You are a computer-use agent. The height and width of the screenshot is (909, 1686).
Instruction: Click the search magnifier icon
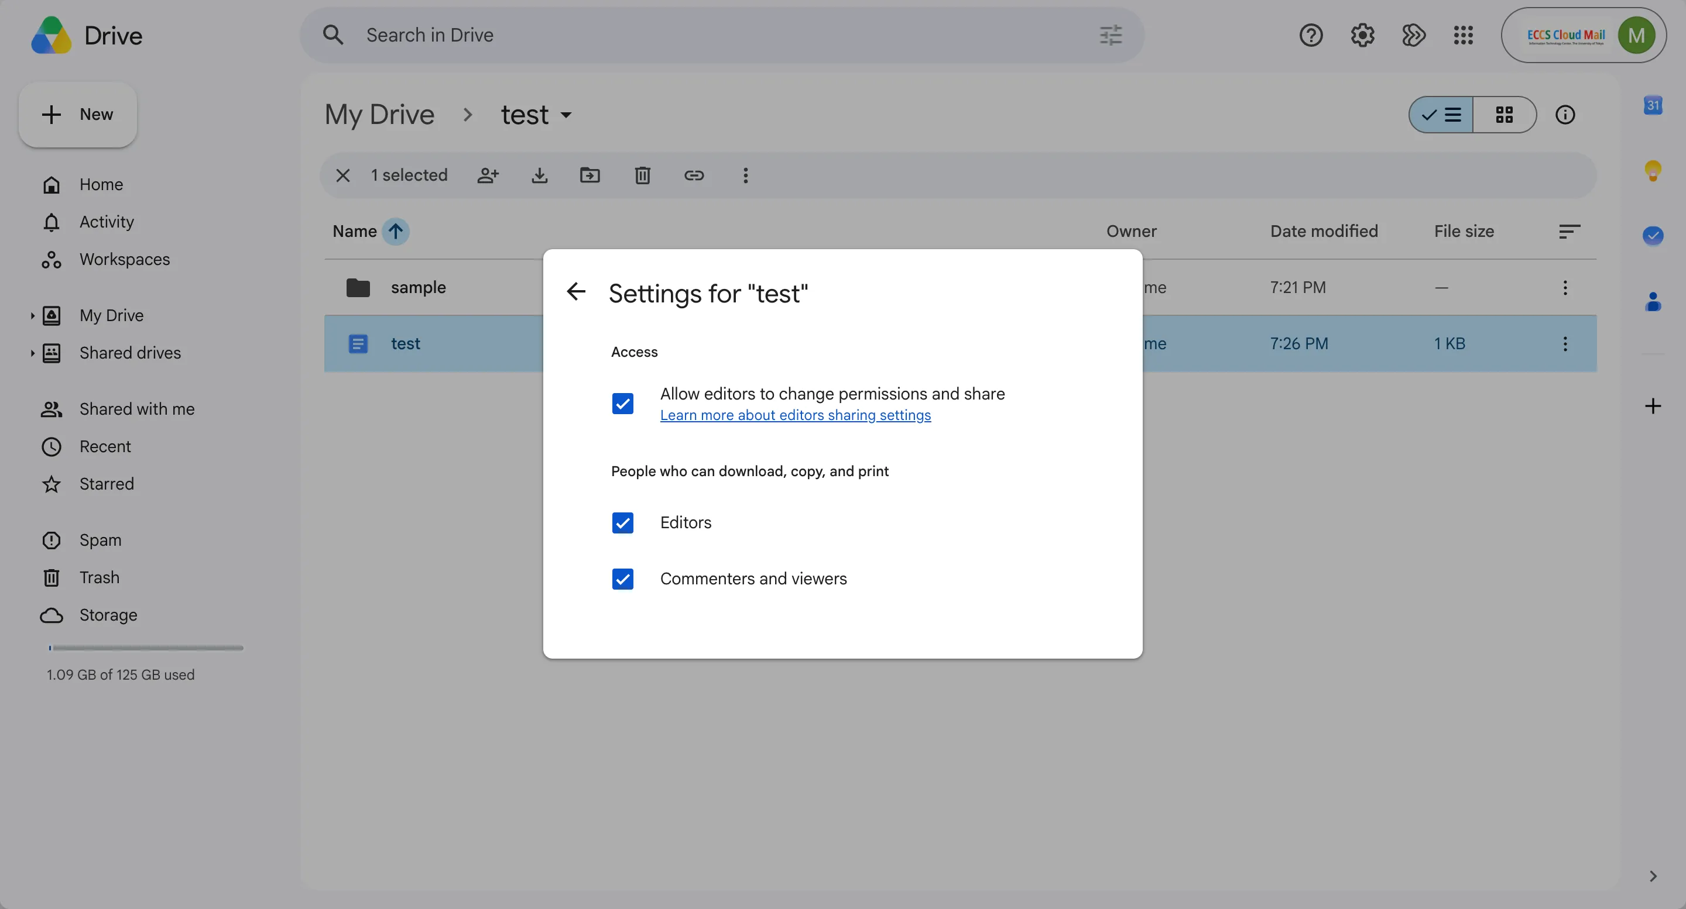point(333,35)
